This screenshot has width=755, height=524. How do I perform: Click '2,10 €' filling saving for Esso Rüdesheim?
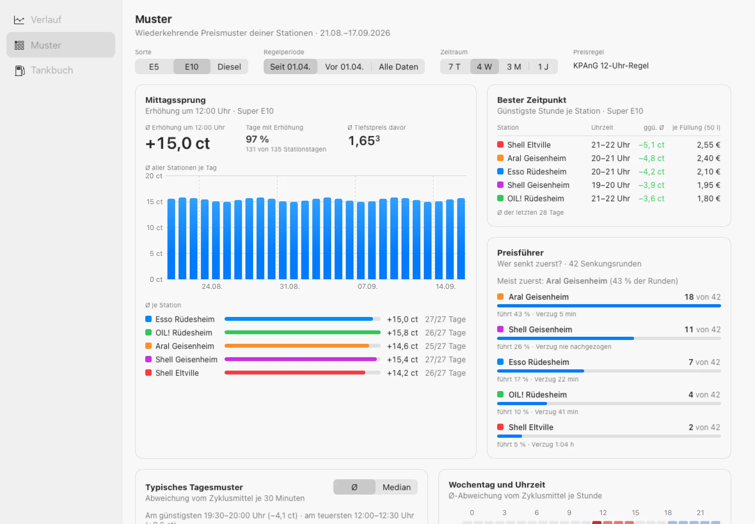[x=708, y=172]
